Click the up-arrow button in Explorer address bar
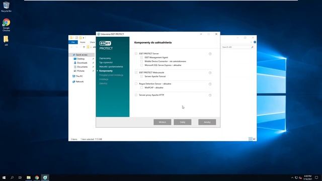 tap(84, 47)
